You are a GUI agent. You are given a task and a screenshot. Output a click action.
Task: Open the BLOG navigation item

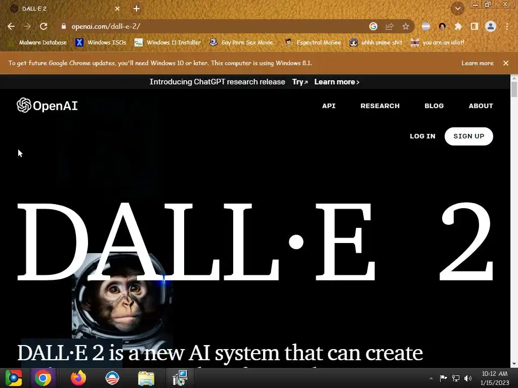(x=434, y=106)
